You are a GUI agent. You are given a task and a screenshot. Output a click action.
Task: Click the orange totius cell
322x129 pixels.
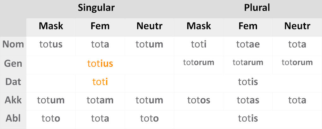[x=100, y=64]
